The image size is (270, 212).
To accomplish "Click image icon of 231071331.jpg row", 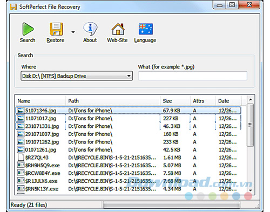I will (21, 126).
